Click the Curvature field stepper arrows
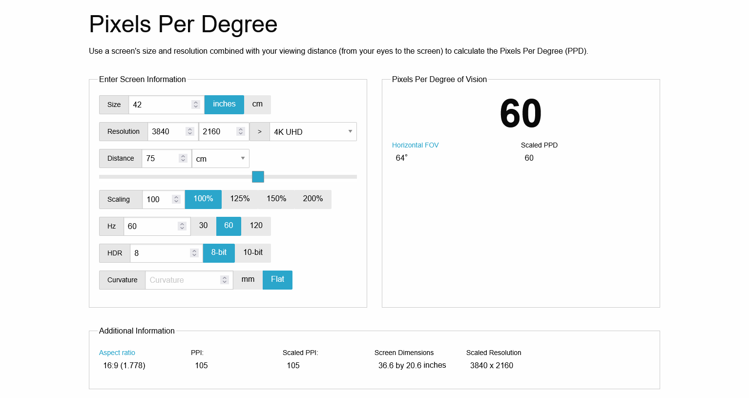The image size is (749, 398). coord(225,280)
